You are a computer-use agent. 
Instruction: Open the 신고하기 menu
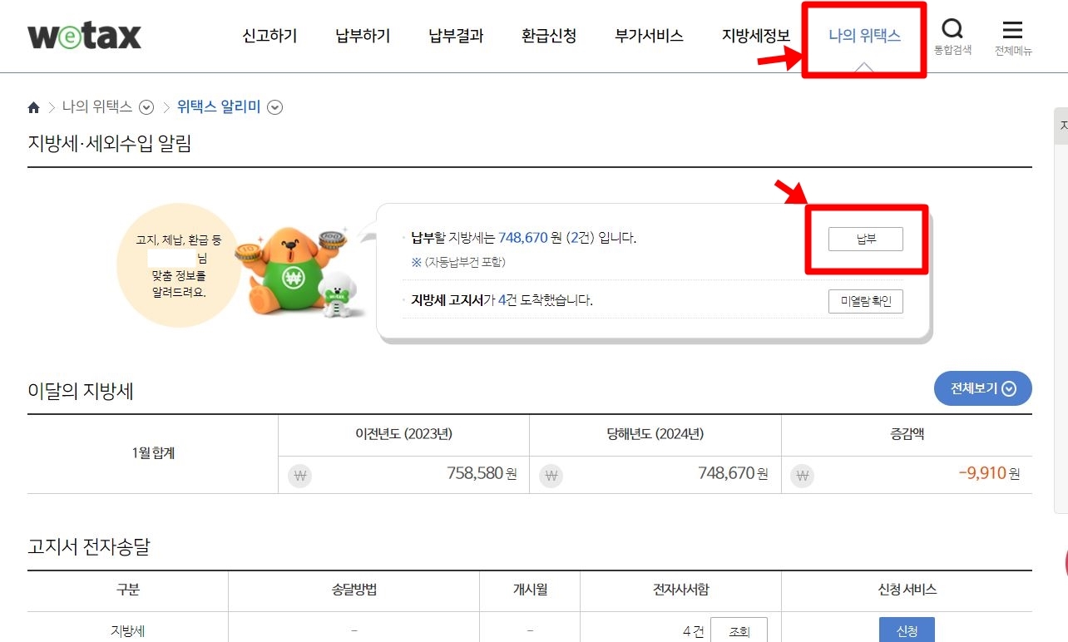pos(269,36)
